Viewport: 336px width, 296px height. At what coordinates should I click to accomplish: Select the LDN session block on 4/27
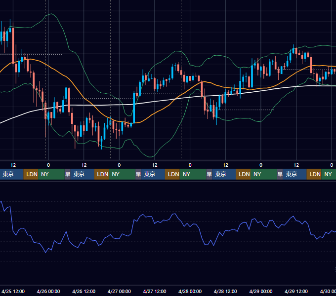pyautogui.click(x=172, y=174)
